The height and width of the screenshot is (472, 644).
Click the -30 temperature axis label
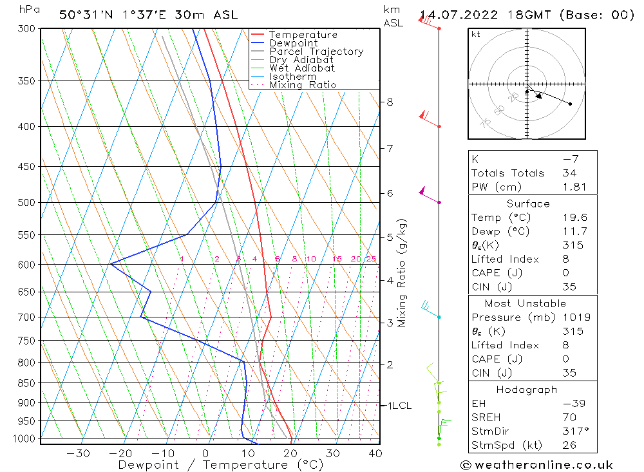click(78, 453)
